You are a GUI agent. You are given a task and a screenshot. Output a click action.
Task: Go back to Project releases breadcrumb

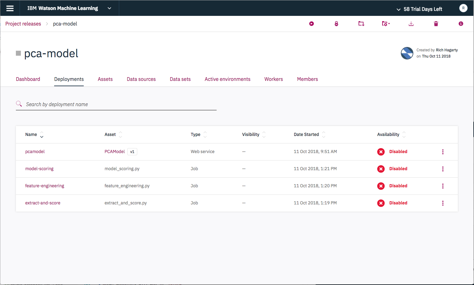coord(23,24)
